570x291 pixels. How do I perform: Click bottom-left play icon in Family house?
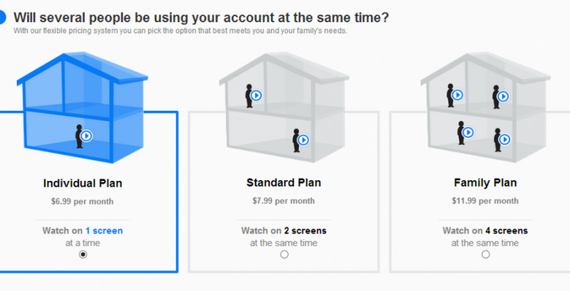(468, 133)
